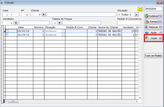The height and width of the screenshot is (107, 164).
Task: Click Renovar F5 button
Action: coord(153,27)
